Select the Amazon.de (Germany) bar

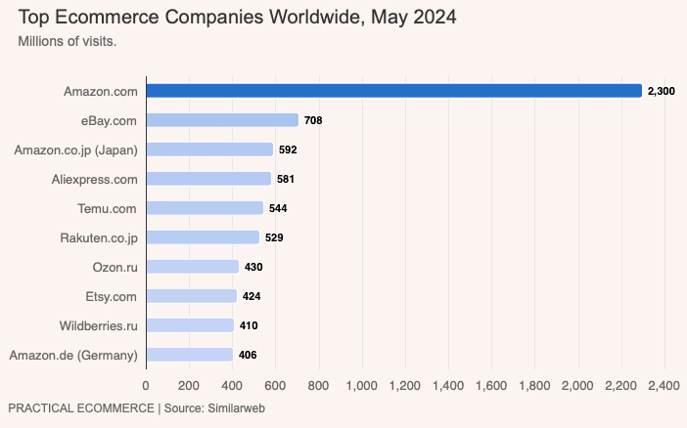click(x=190, y=355)
